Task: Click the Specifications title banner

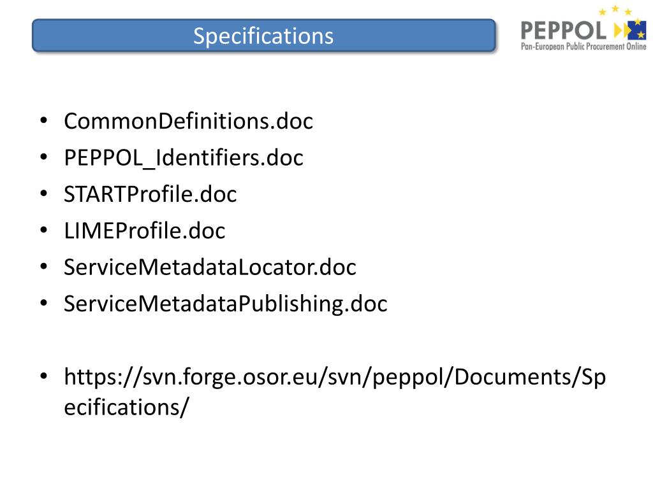Action: pos(263,36)
